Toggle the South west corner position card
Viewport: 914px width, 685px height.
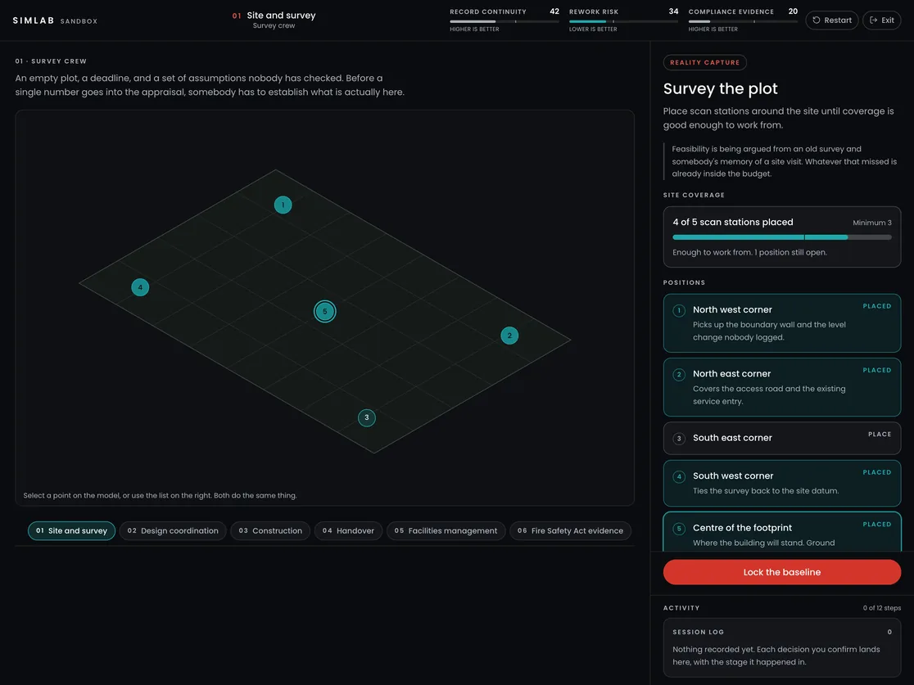pyautogui.click(x=781, y=483)
